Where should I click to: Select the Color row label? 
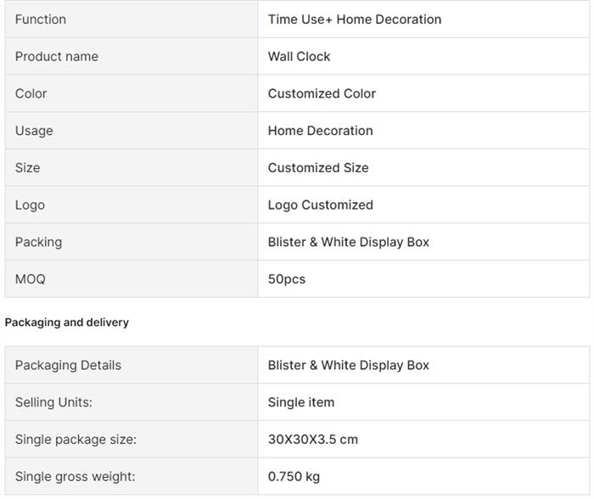(31, 93)
